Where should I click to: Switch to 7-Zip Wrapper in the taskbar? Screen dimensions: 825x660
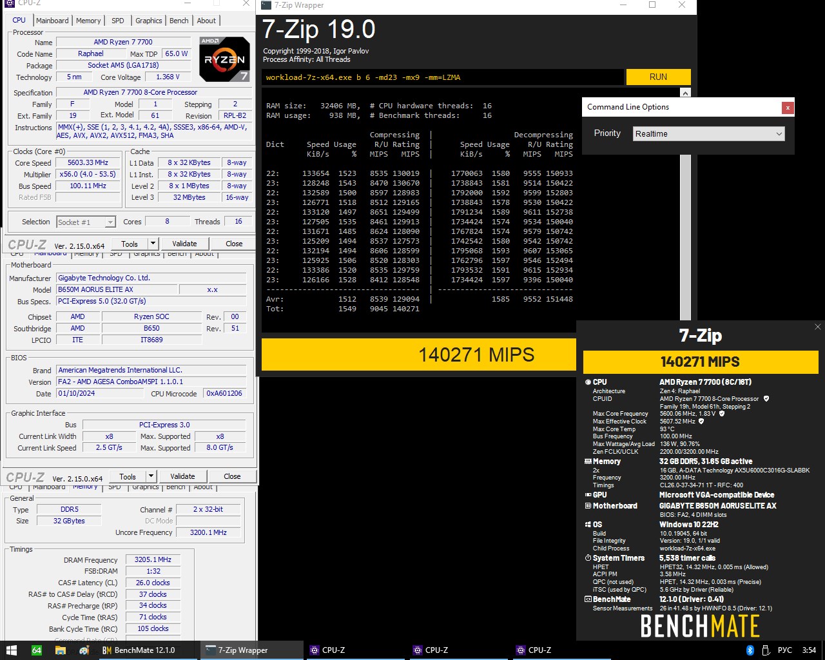point(252,650)
